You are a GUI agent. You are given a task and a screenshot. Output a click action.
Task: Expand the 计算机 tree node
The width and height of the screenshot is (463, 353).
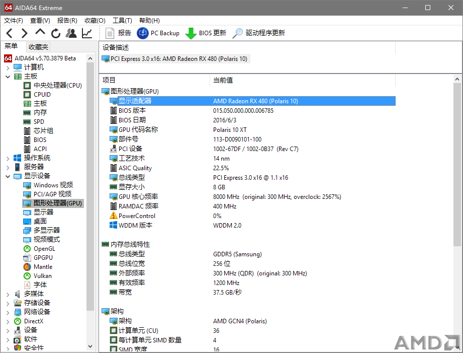(8, 68)
